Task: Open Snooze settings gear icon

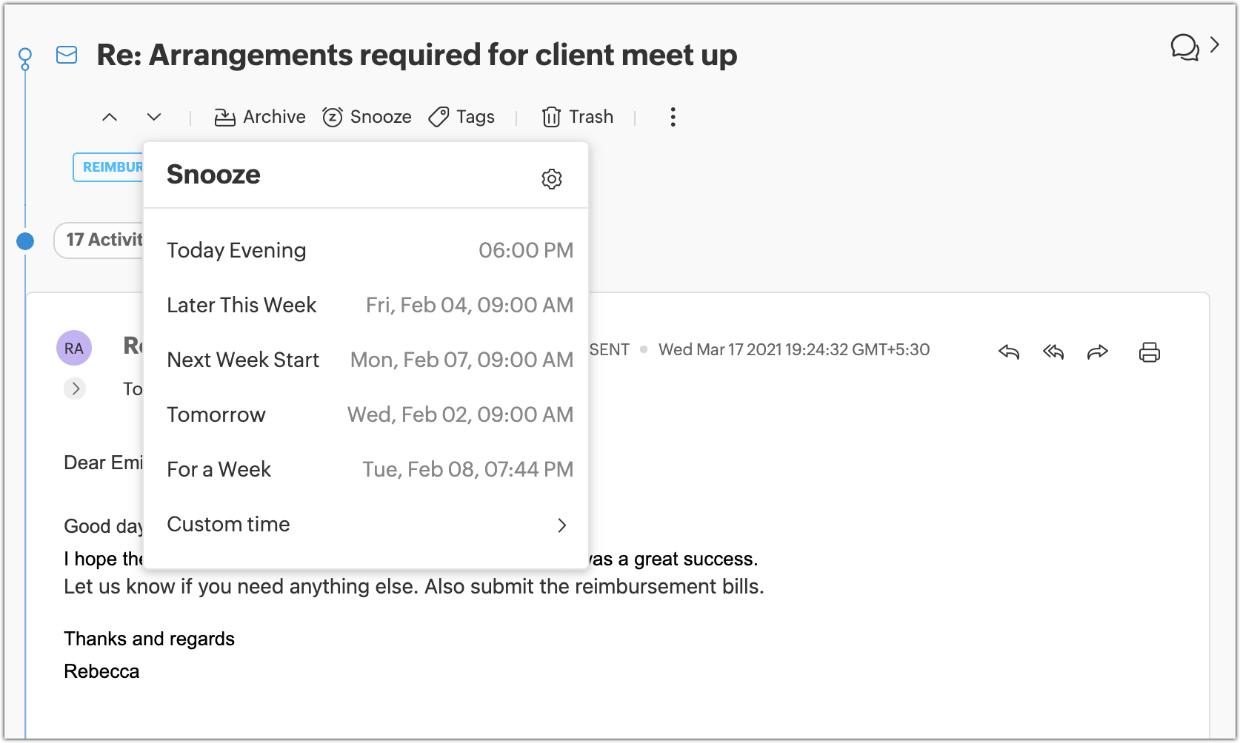Action: click(x=552, y=178)
